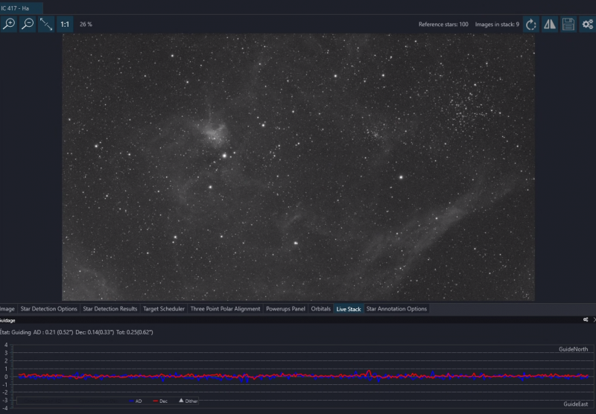Flip the live stack image horizontally
The image size is (596, 414).
[550, 25]
